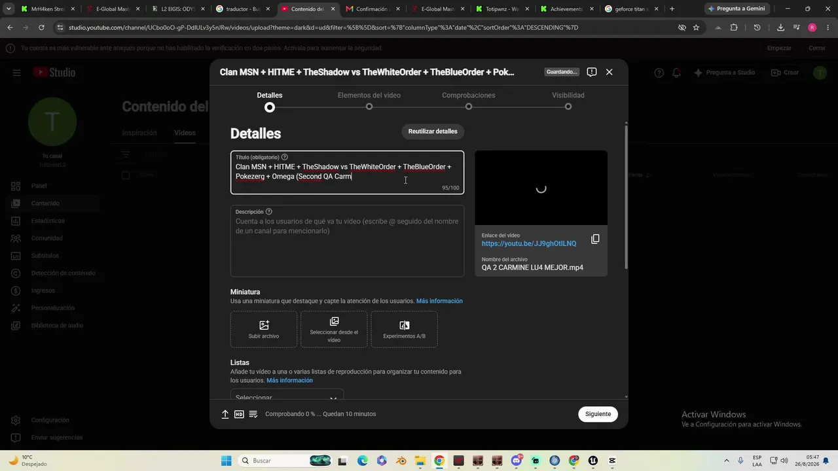Copy the video link with the copy icon
Viewport: 838px width, 471px height.
[x=595, y=239]
